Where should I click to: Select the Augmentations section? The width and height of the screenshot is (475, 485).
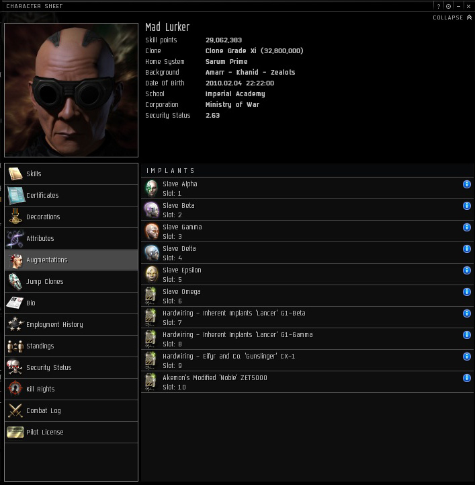tap(71, 260)
